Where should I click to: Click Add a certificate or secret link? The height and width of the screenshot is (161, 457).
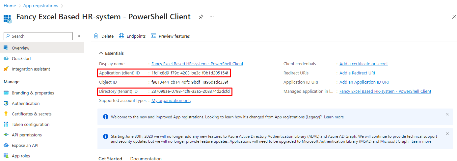tap(363, 64)
